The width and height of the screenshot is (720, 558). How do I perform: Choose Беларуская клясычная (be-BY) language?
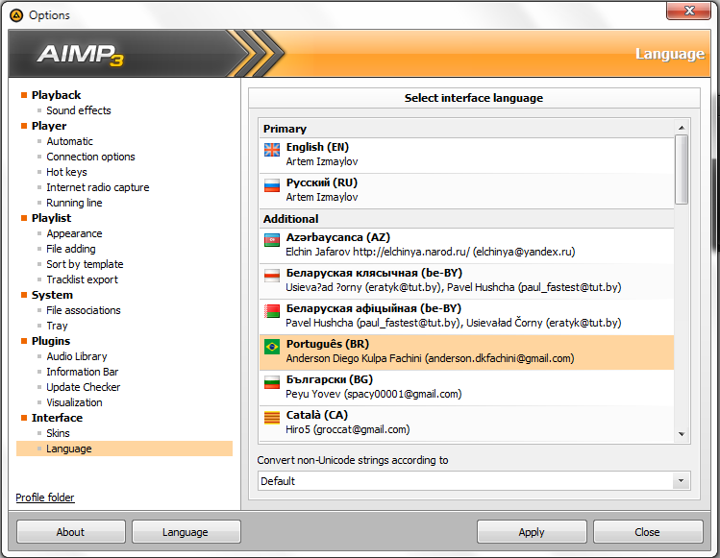click(467, 281)
